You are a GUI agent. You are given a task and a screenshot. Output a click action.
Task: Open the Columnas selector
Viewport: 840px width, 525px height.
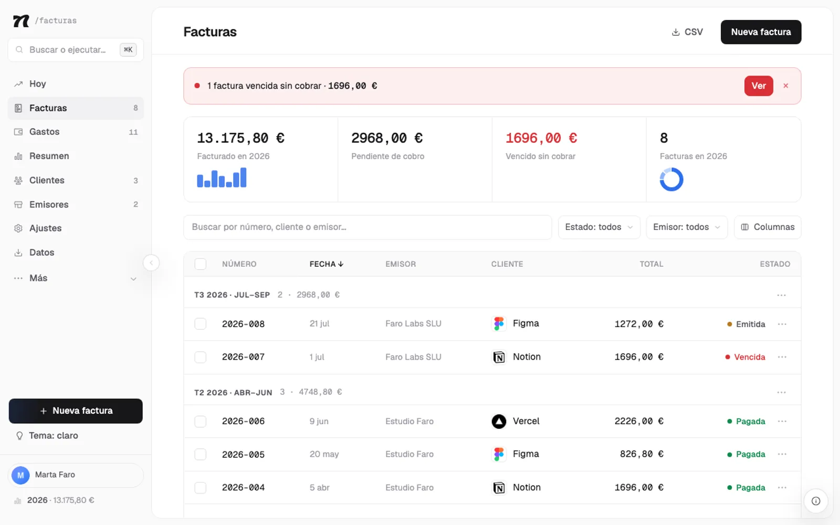(x=768, y=227)
